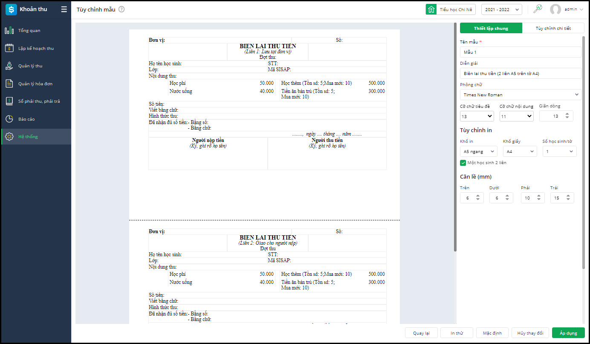
Task: Click the In thử button
Action: click(x=457, y=333)
